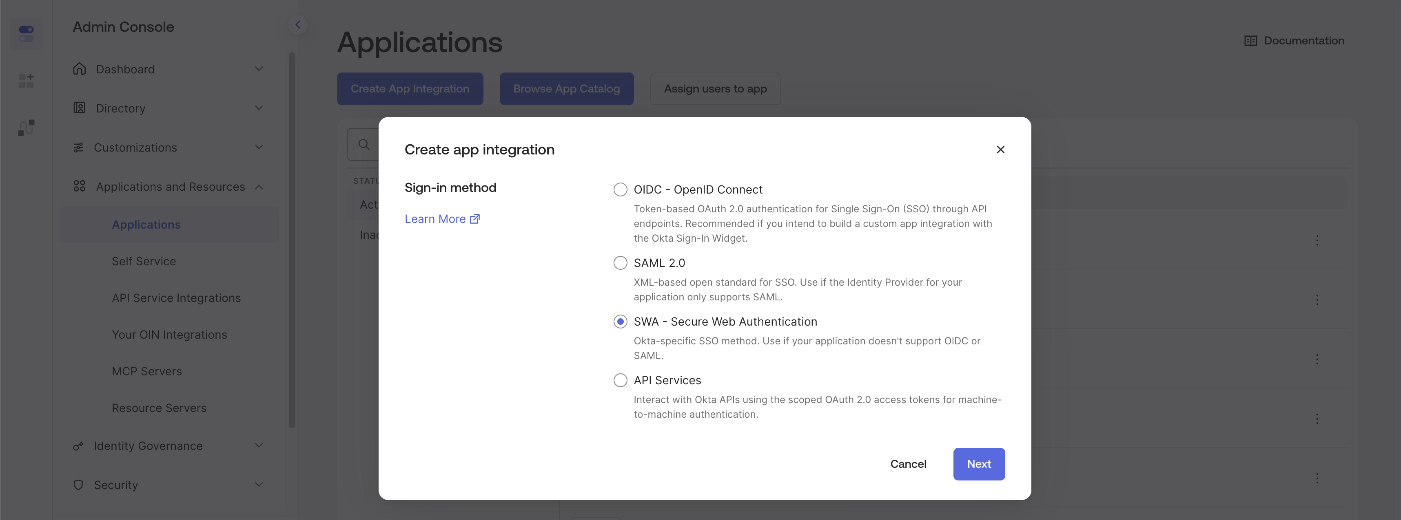The height and width of the screenshot is (520, 1401).
Task: Expand the Security menu chevron
Action: [259, 485]
